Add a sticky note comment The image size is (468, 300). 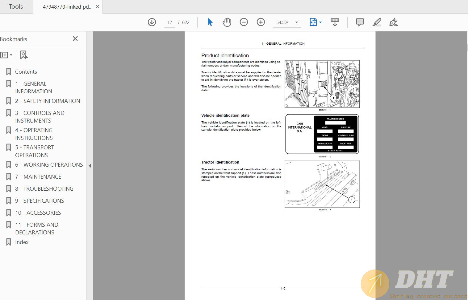(360, 22)
